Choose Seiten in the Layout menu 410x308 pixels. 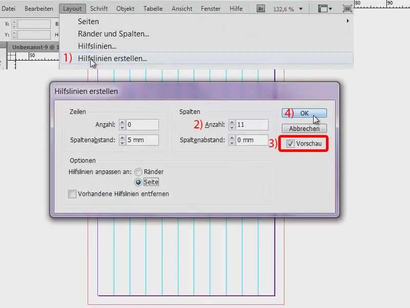tap(207, 22)
